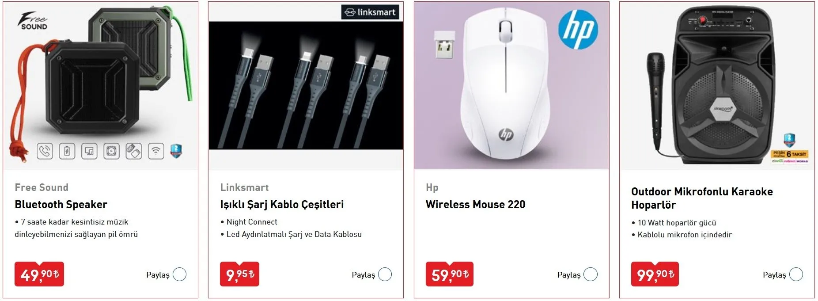Click the Free Sound speaker warranty shield badge

[x=176, y=151]
